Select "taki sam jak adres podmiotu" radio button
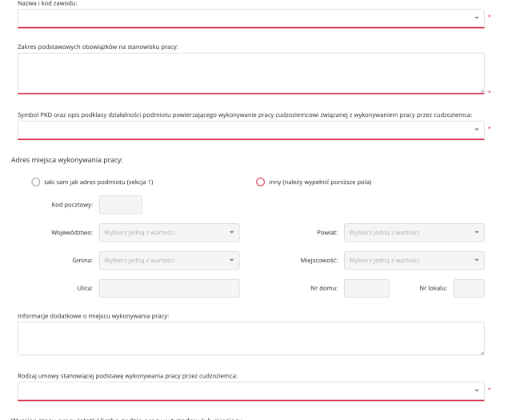 pos(35,182)
